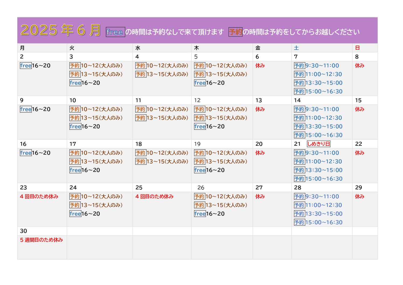Click the 2025年6月 title text

[61, 30]
